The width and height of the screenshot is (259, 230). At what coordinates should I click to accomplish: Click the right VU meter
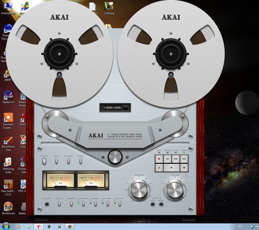point(91,181)
